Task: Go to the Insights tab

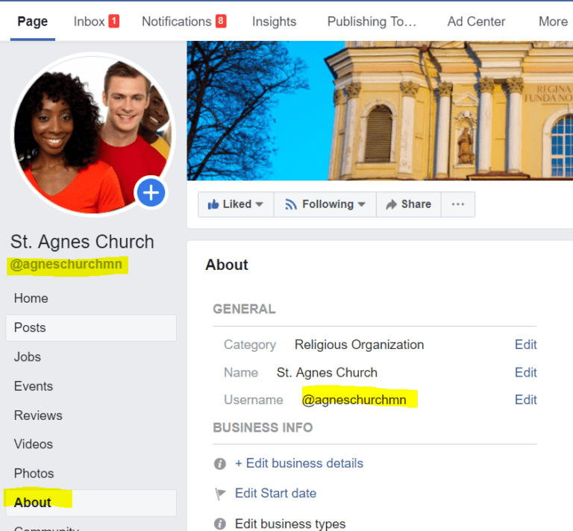Action: click(274, 22)
